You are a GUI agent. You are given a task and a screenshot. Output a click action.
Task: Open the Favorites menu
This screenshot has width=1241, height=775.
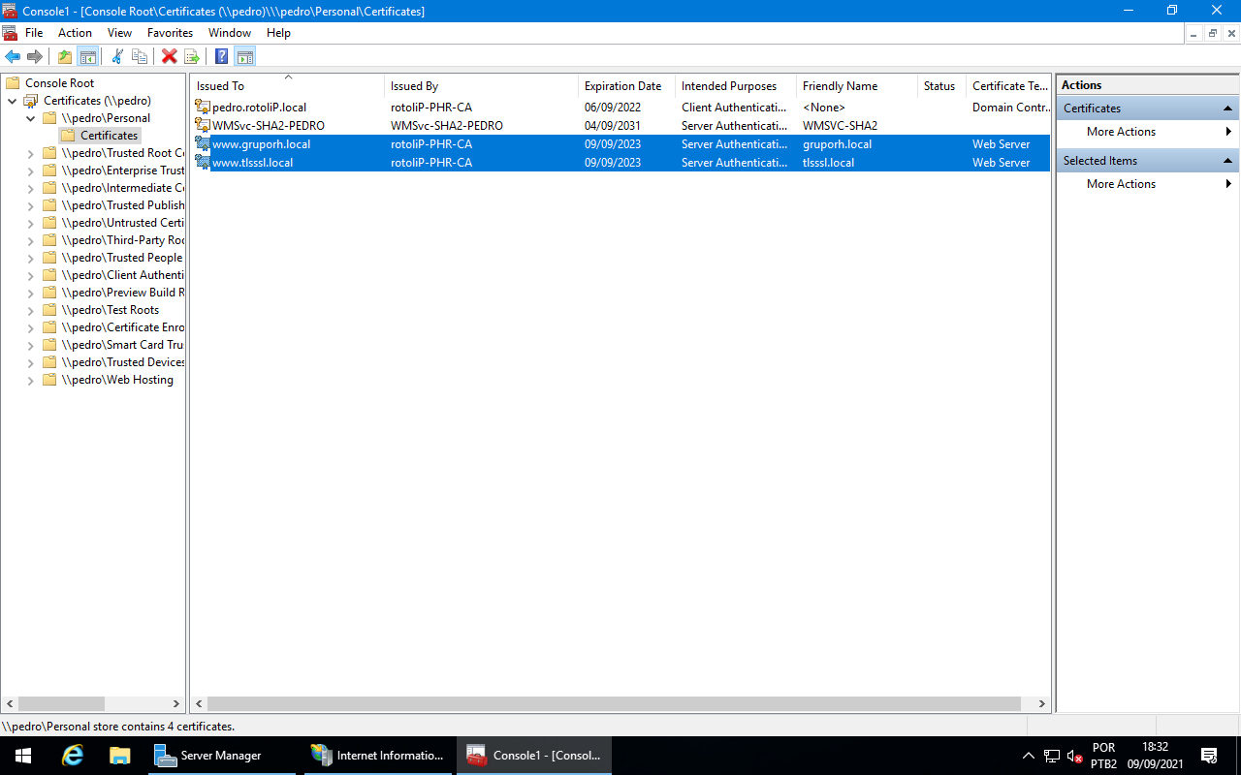170,33
